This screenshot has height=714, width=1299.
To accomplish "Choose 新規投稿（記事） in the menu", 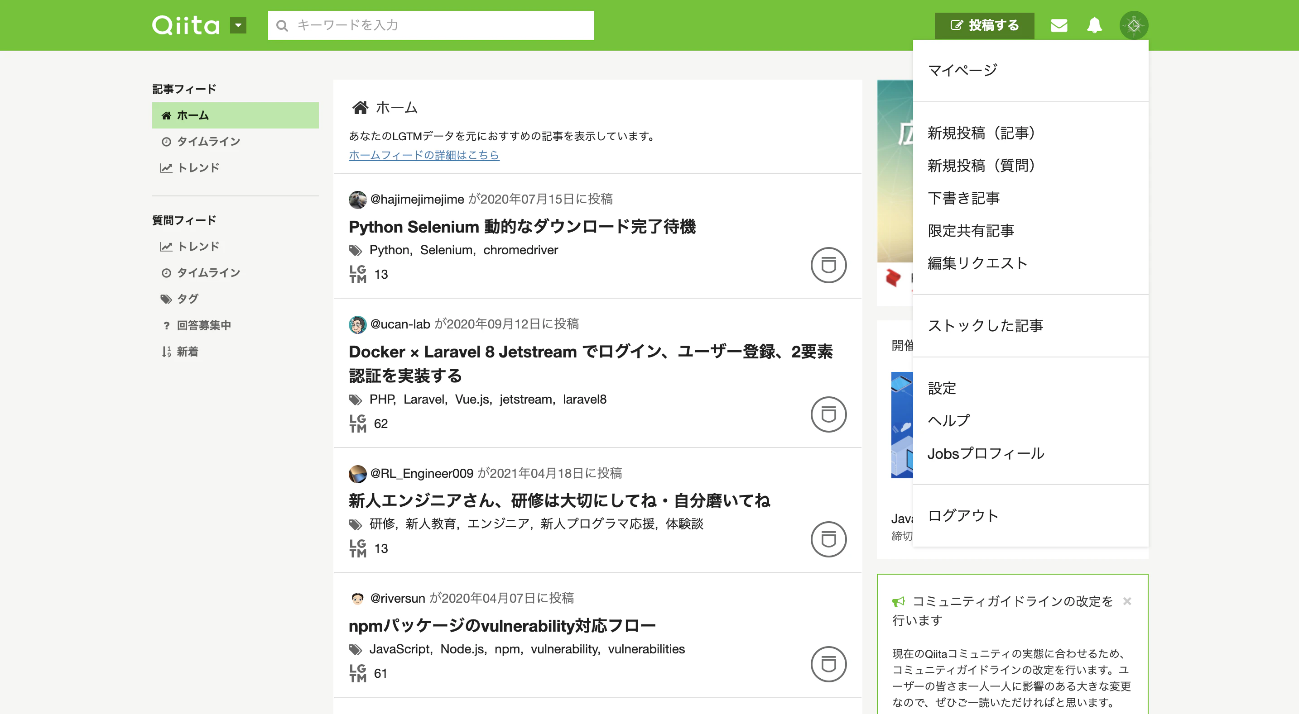I will pyautogui.click(x=981, y=133).
